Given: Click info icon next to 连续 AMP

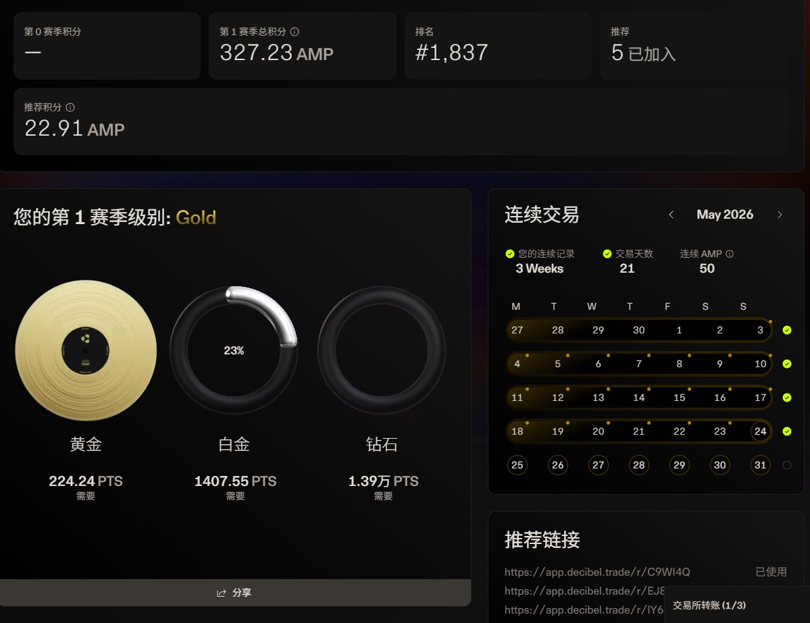Looking at the screenshot, I should tap(730, 253).
